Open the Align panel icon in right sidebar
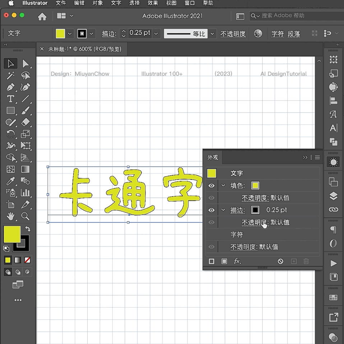Viewport: 344px width, 344px height. click(333, 101)
